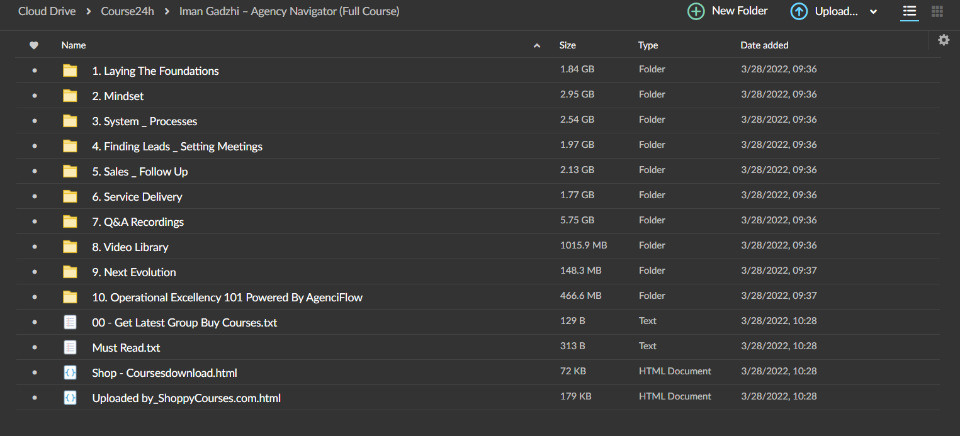Click text file icon of 00 - Get Latest Group Buy Courses.txt
960x436 pixels.
[x=70, y=322]
